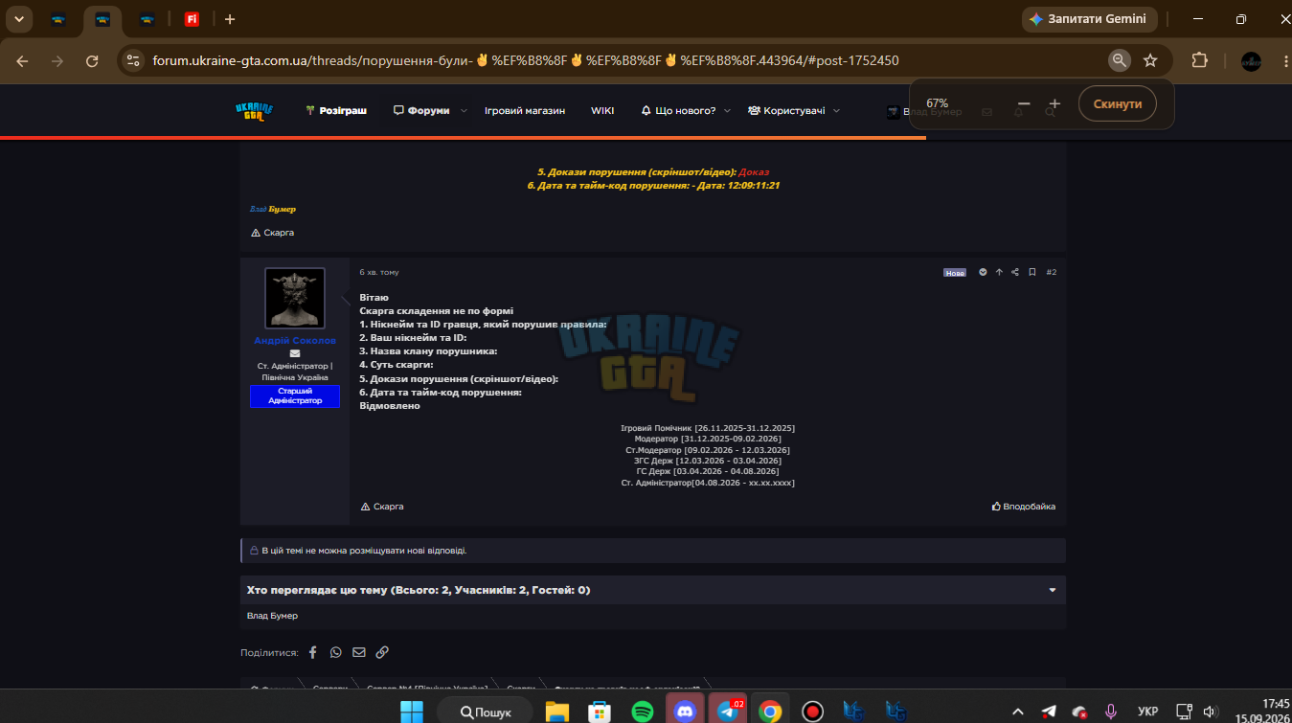The height and width of the screenshot is (723, 1292).
Task: Click the Старший Адміністратор badge
Action: (x=295, y=396)
